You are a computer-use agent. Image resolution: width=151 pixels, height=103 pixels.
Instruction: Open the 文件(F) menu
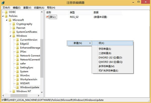coord(6,8)
